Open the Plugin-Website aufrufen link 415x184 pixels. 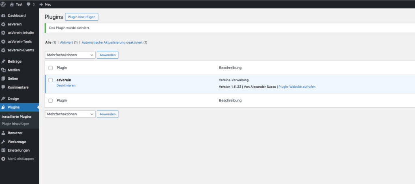tap(297, 87)
